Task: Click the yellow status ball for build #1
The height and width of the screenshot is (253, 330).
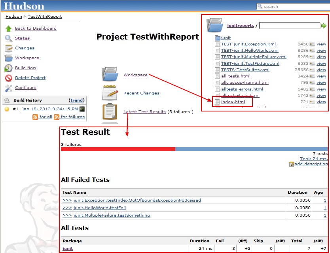Action: pos(7,109)
